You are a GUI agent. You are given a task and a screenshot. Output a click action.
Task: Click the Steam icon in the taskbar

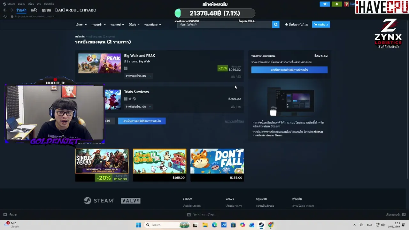[261, 225]
